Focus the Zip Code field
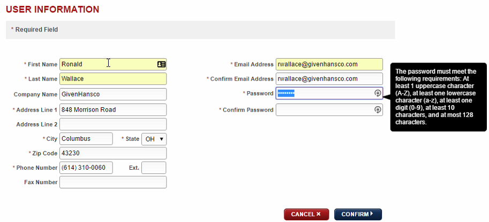This screenshot has height=222, width=489. [113, 153]
